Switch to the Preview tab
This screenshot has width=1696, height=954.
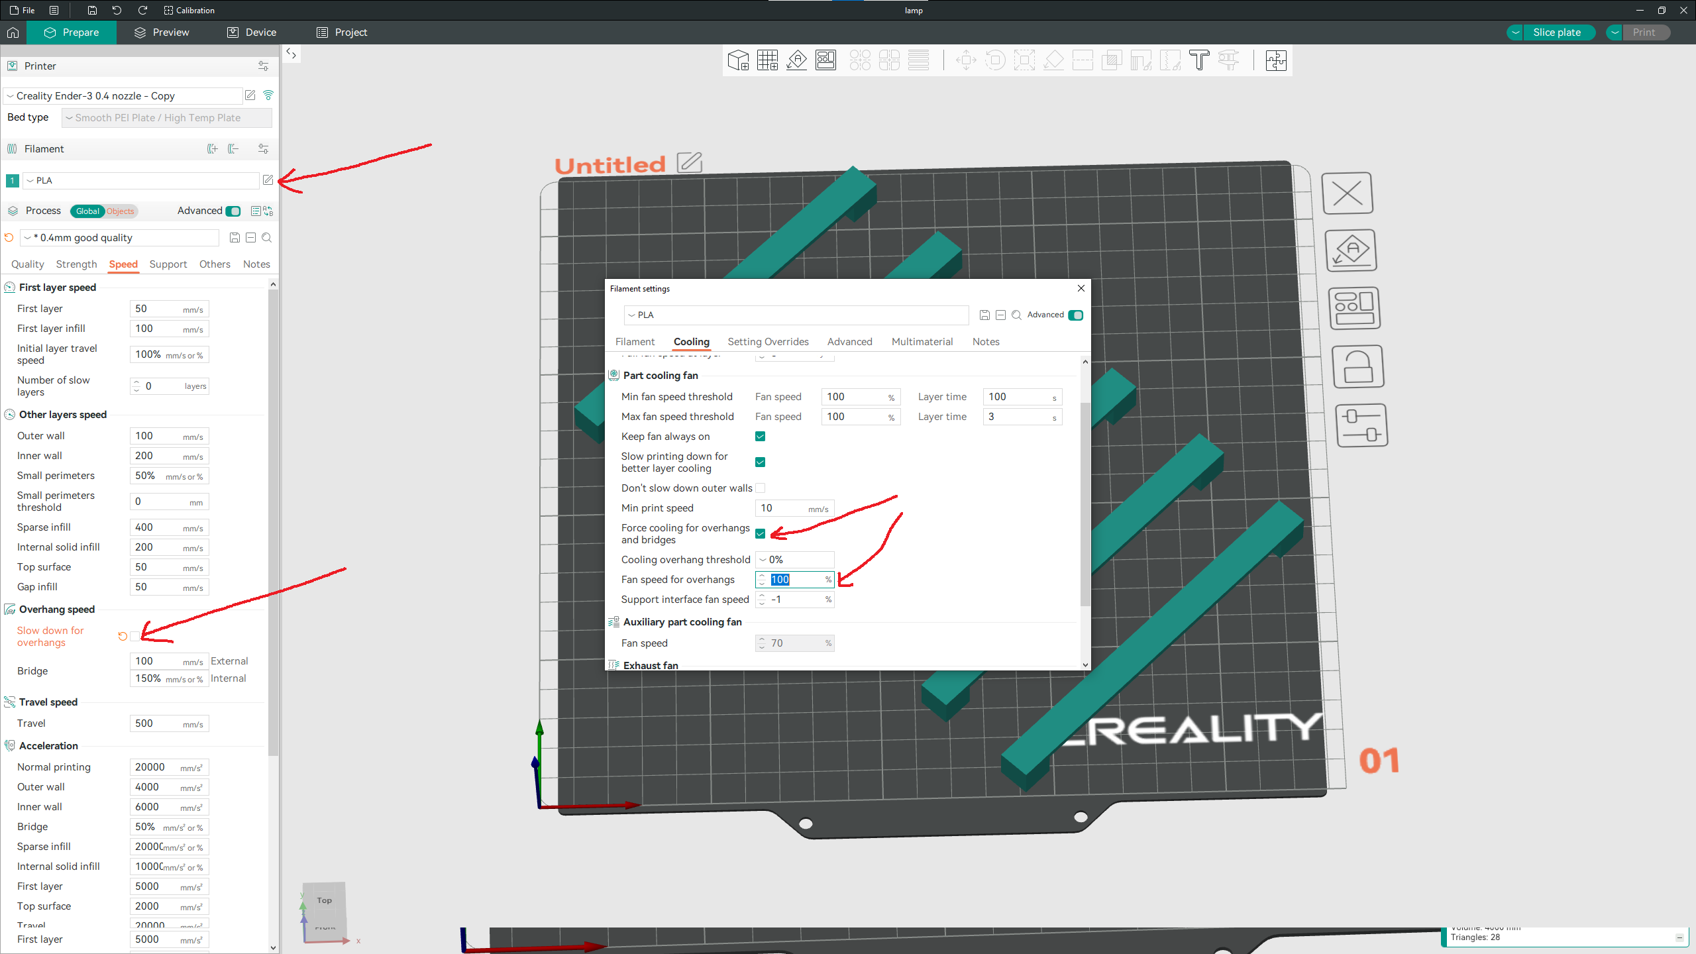pyautogui.click(x=162, y=32)
